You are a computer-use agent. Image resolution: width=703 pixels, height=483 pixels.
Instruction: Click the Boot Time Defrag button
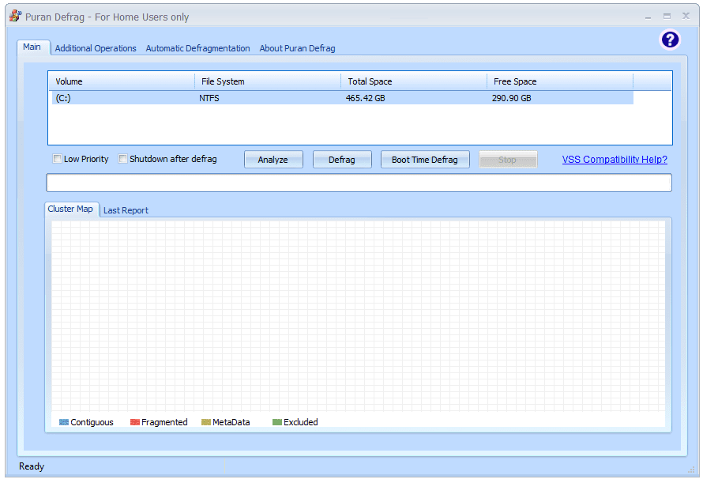point(424,160)
